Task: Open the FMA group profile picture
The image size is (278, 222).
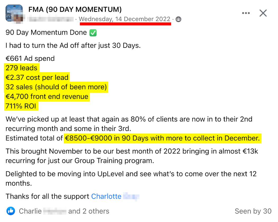Action: [14, 13]
